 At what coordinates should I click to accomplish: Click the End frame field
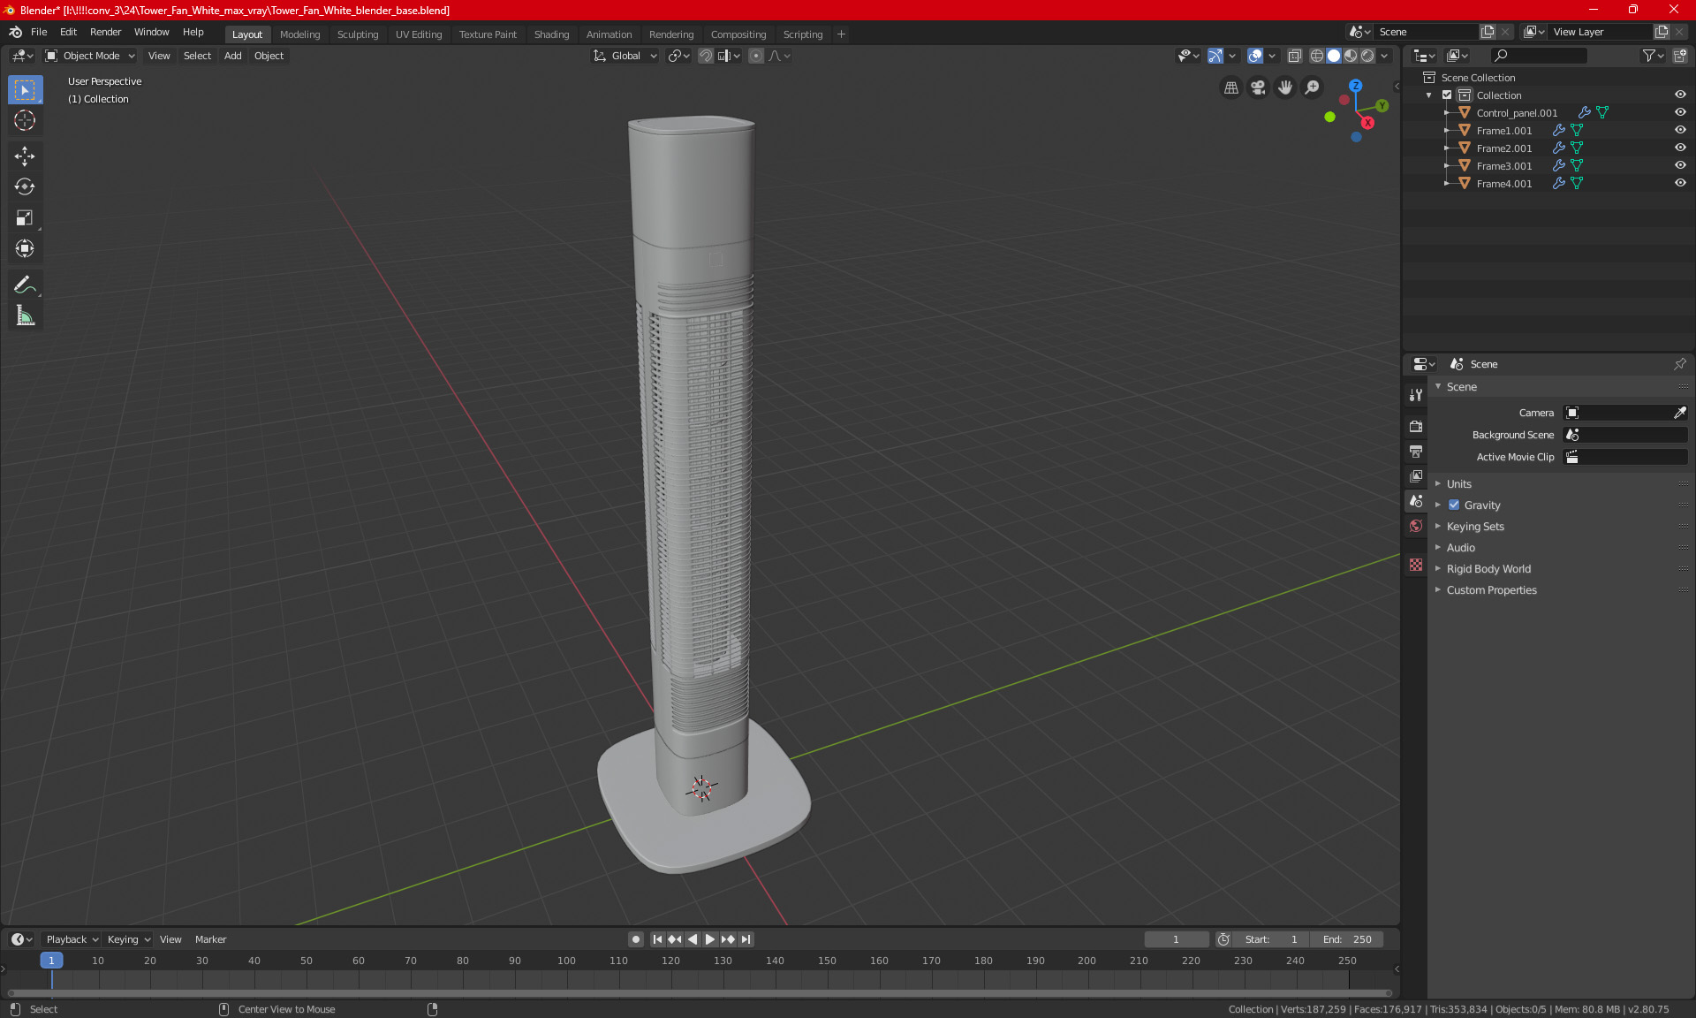(x=1347, y=939)
